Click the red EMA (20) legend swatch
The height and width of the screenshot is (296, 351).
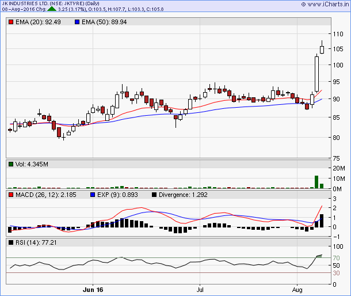11,22
